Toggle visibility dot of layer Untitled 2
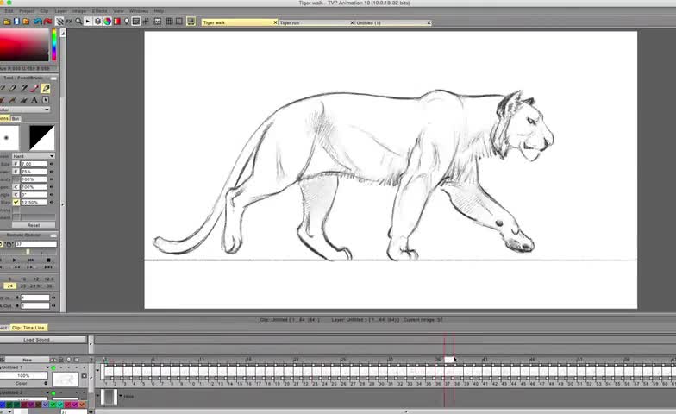 point(53,393)
